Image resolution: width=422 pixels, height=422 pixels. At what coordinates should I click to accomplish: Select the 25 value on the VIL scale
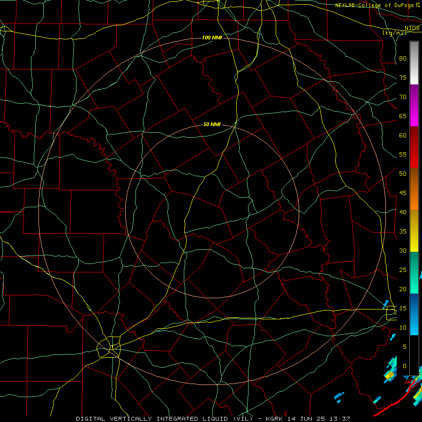[403, 270]
